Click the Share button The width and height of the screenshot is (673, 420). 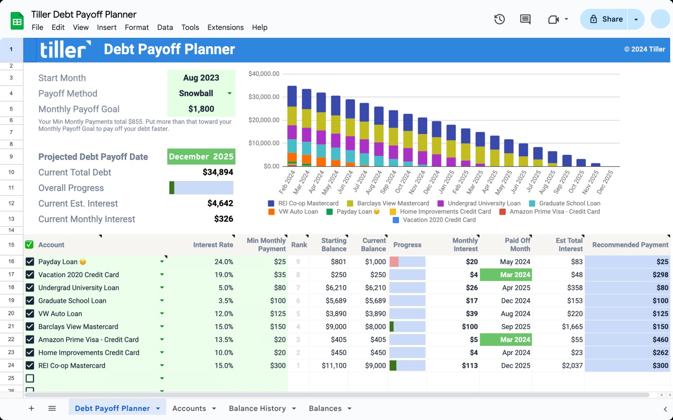pos(607,19)
